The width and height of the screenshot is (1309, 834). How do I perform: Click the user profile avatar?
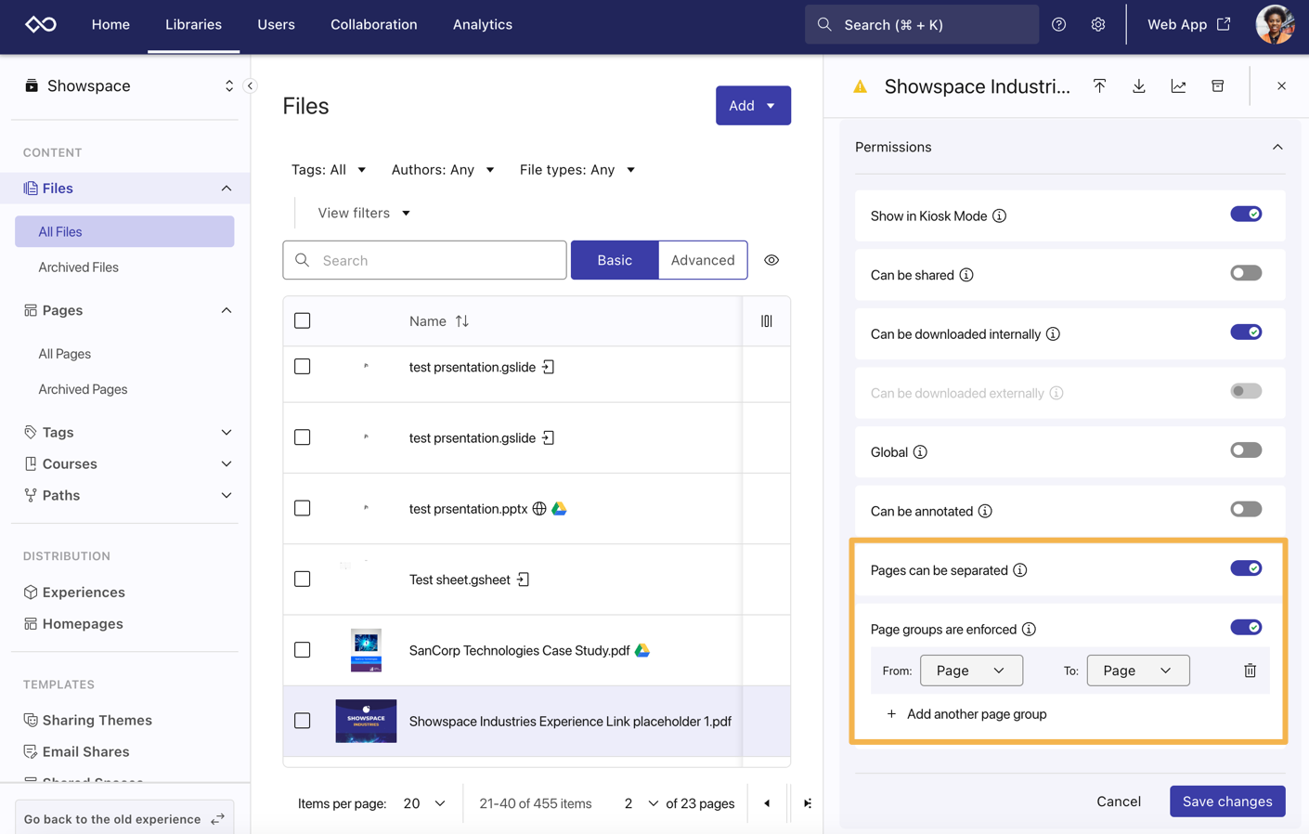1275,24
